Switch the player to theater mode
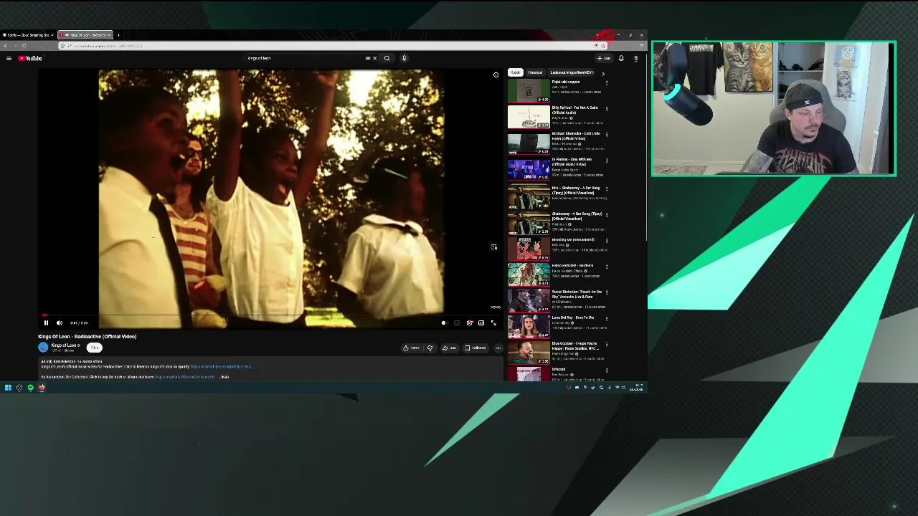 [x=481, y=323]
